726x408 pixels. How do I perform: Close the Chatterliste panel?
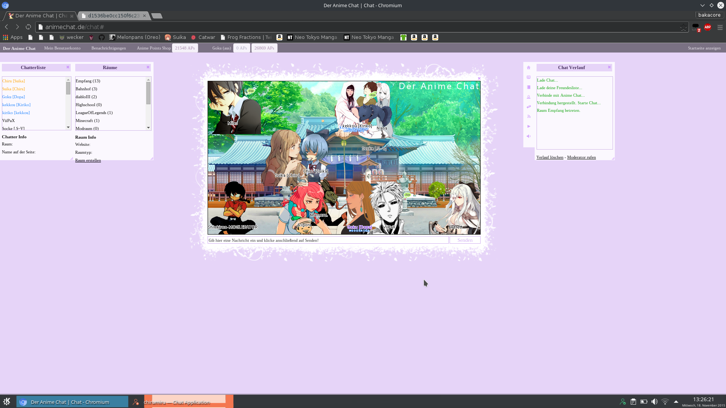[x=68, y=67]
